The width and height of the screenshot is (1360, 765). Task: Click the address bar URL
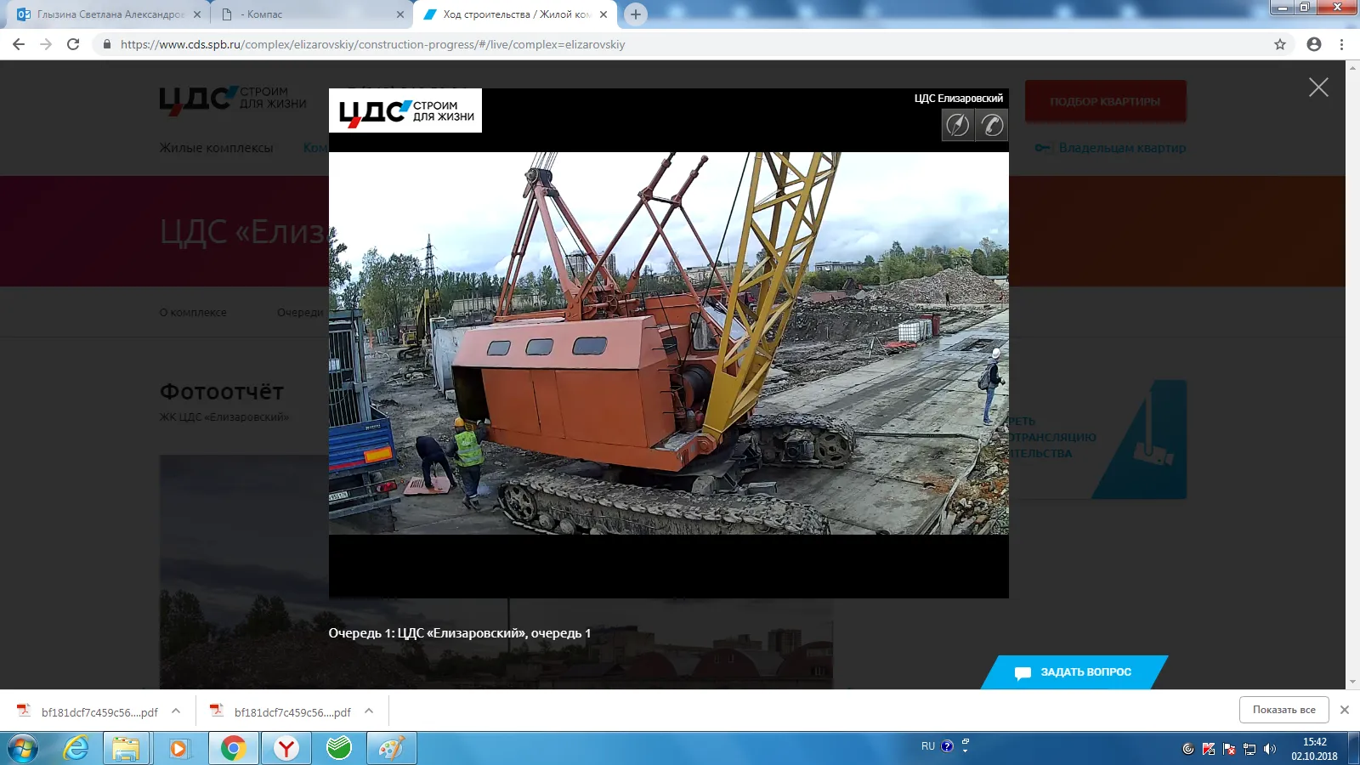(x=372, y=44)
